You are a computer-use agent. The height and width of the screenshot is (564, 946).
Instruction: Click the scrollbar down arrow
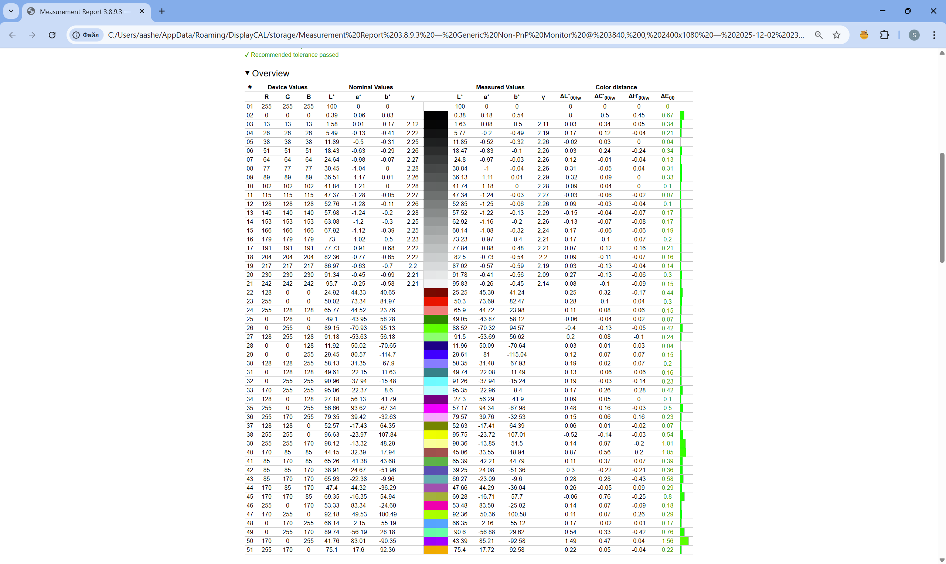coord(942,560)
